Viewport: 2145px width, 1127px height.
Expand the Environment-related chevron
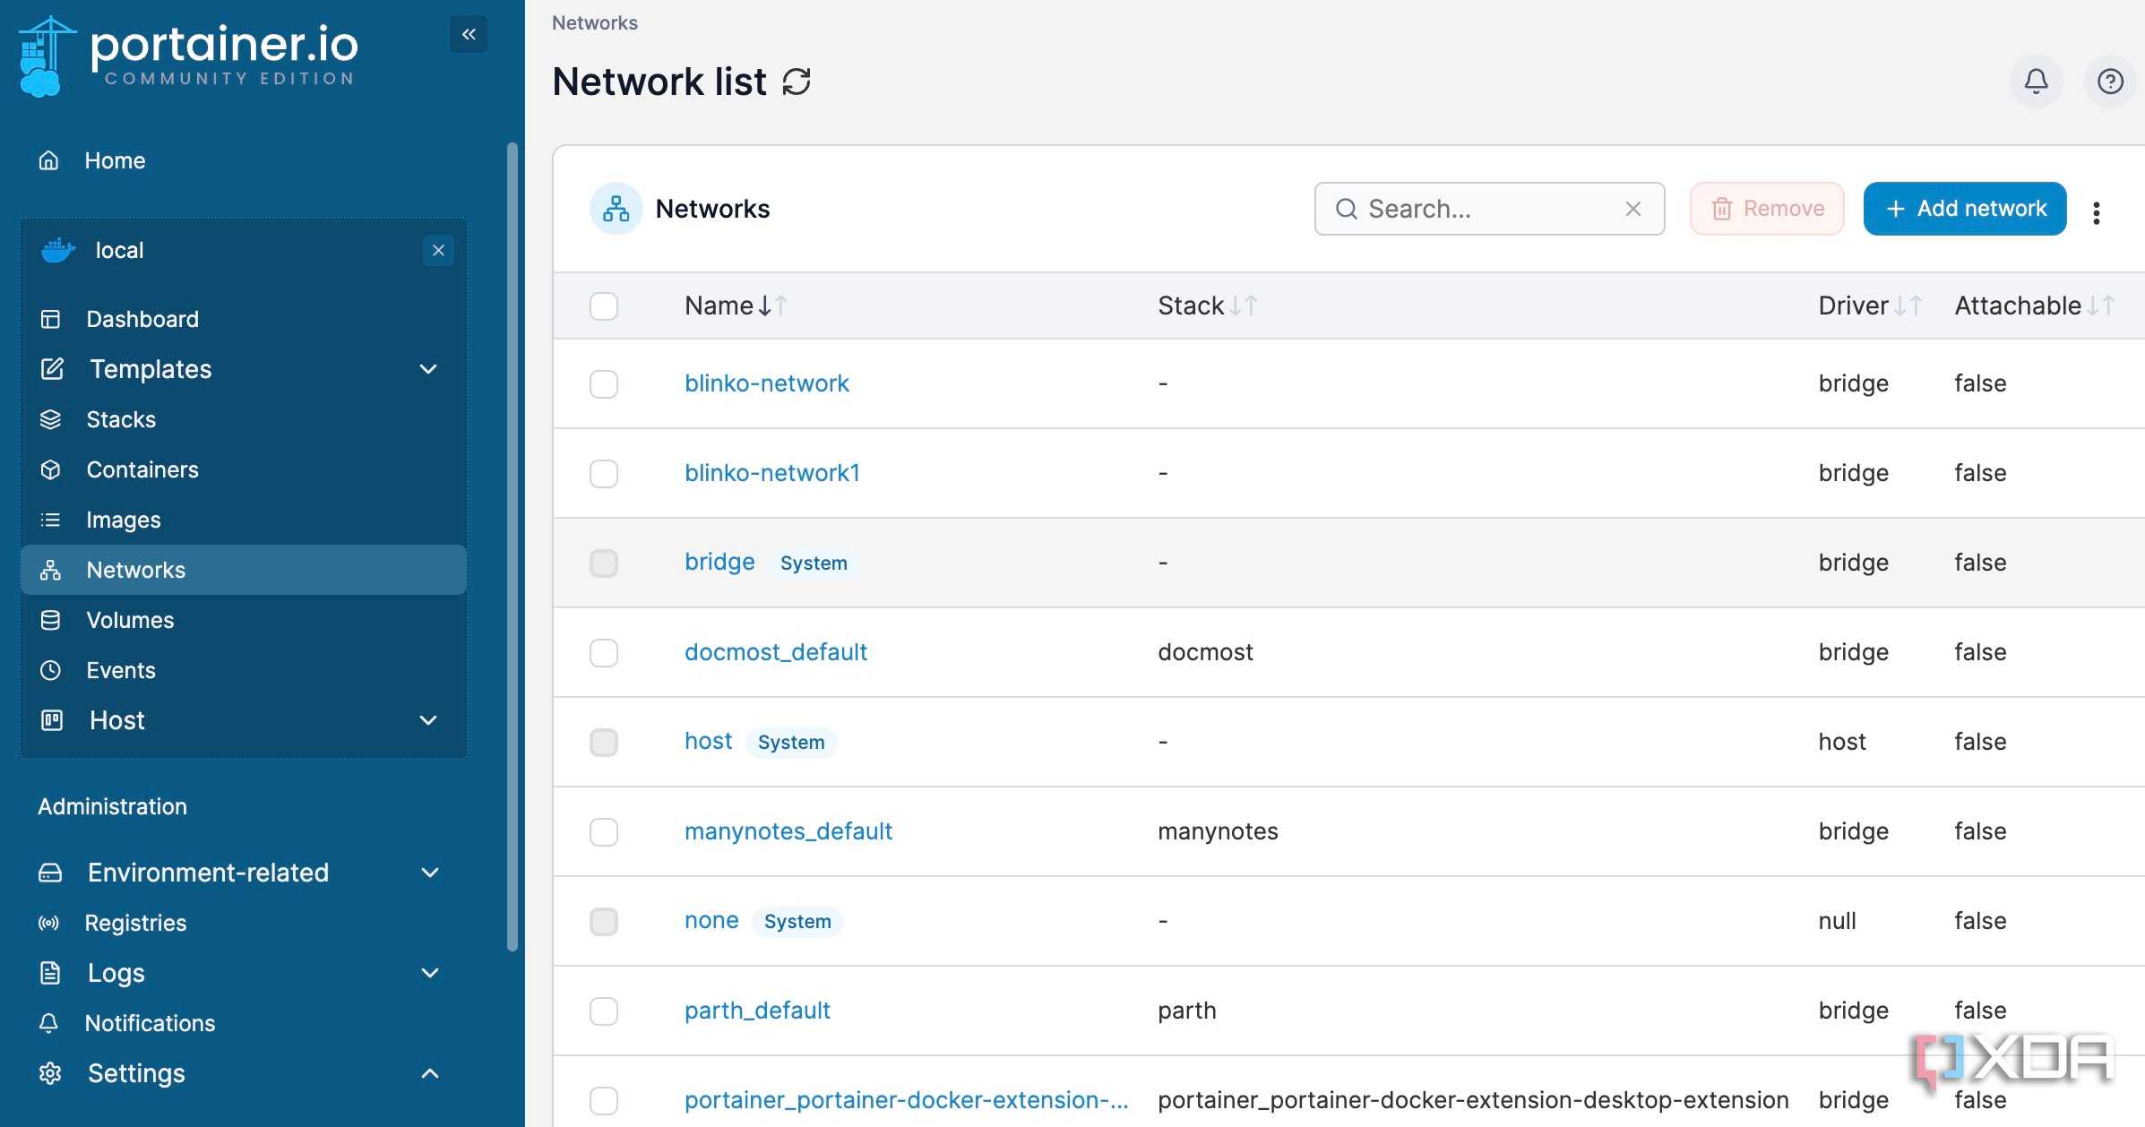click(430, 873)
